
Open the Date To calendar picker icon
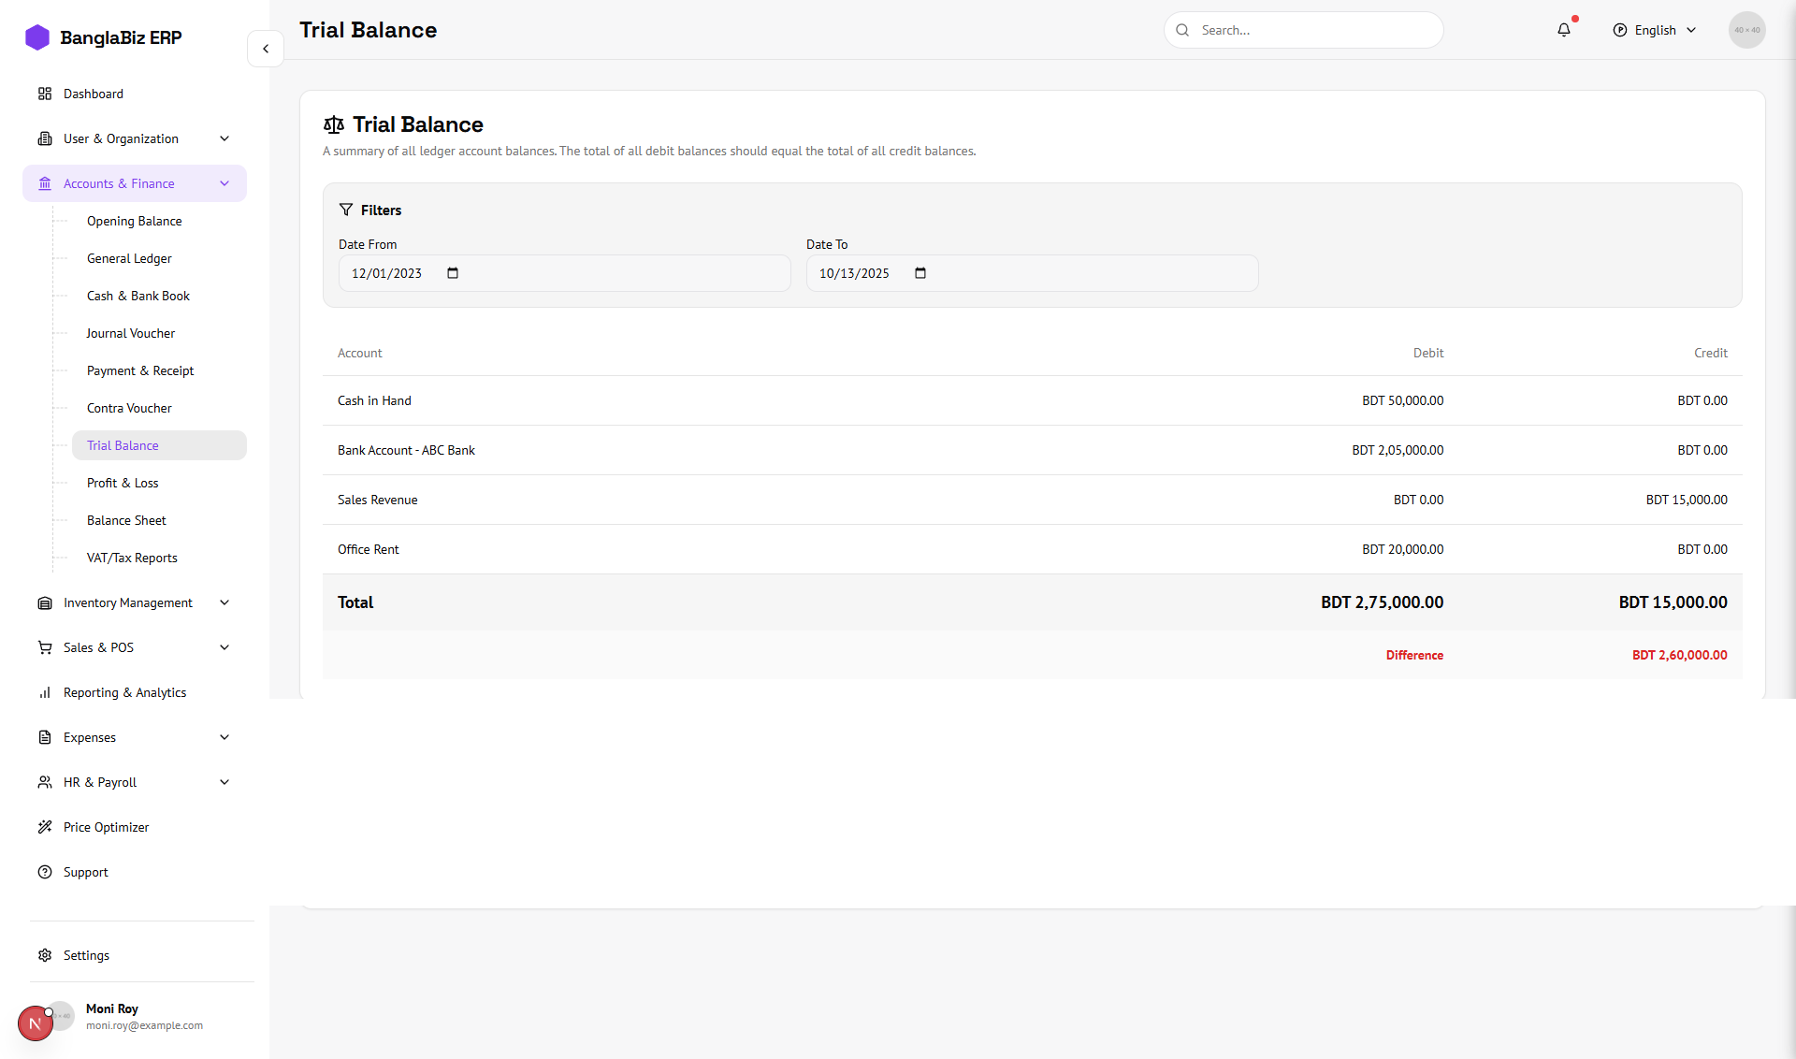920,273
